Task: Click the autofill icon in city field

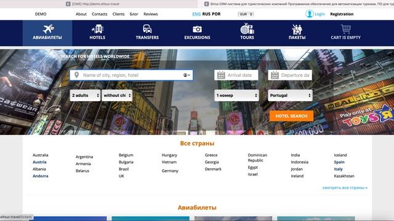Action: coord(187,75)
